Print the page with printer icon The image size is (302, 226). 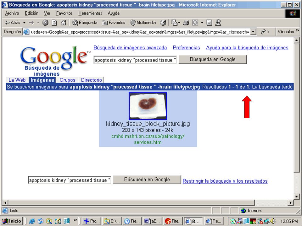[186, 23]
